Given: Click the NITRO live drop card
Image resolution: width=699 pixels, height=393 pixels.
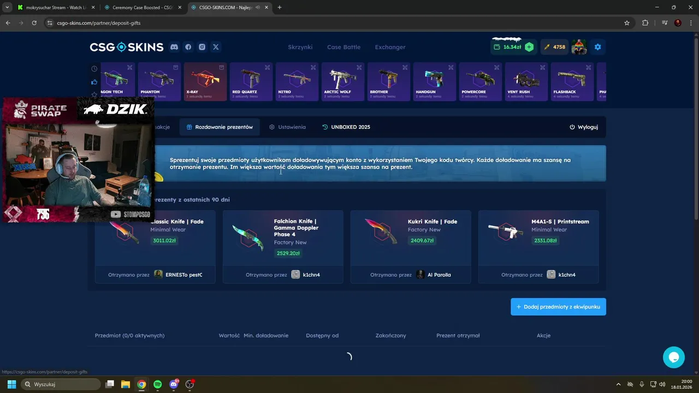Looking at the screenshot, I should coord(297,82).
